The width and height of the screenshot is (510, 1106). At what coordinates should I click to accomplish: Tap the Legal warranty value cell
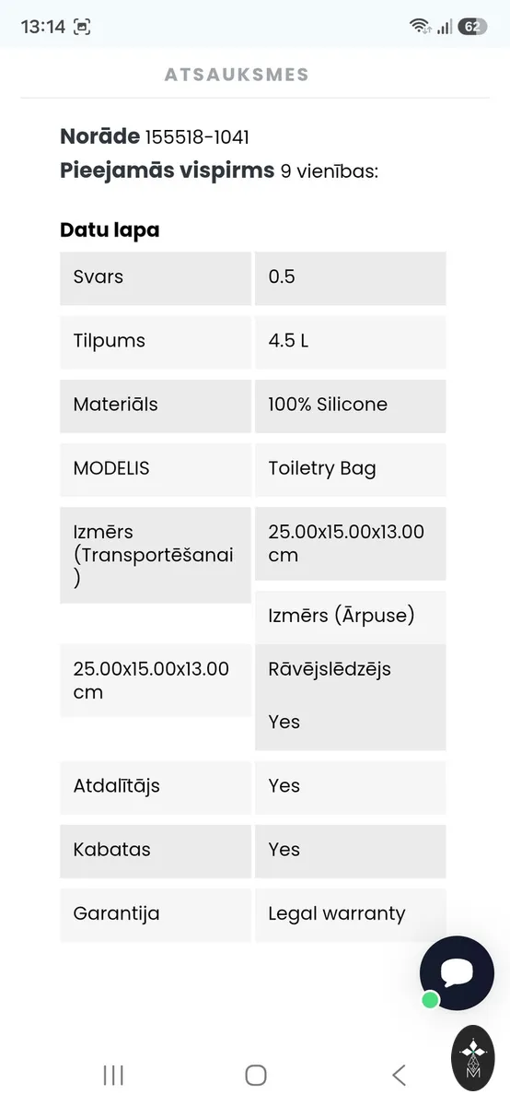tap(351, 914)
